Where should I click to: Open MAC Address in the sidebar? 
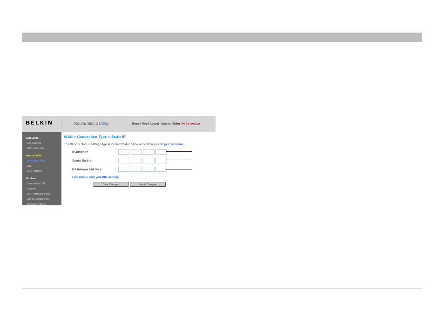tap(34, 171)
